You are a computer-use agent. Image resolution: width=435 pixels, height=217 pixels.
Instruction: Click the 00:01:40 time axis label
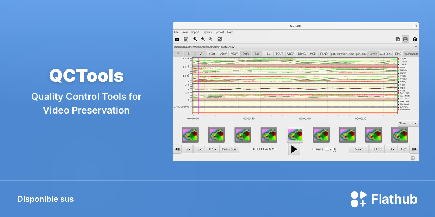click(x=305, y=118)
